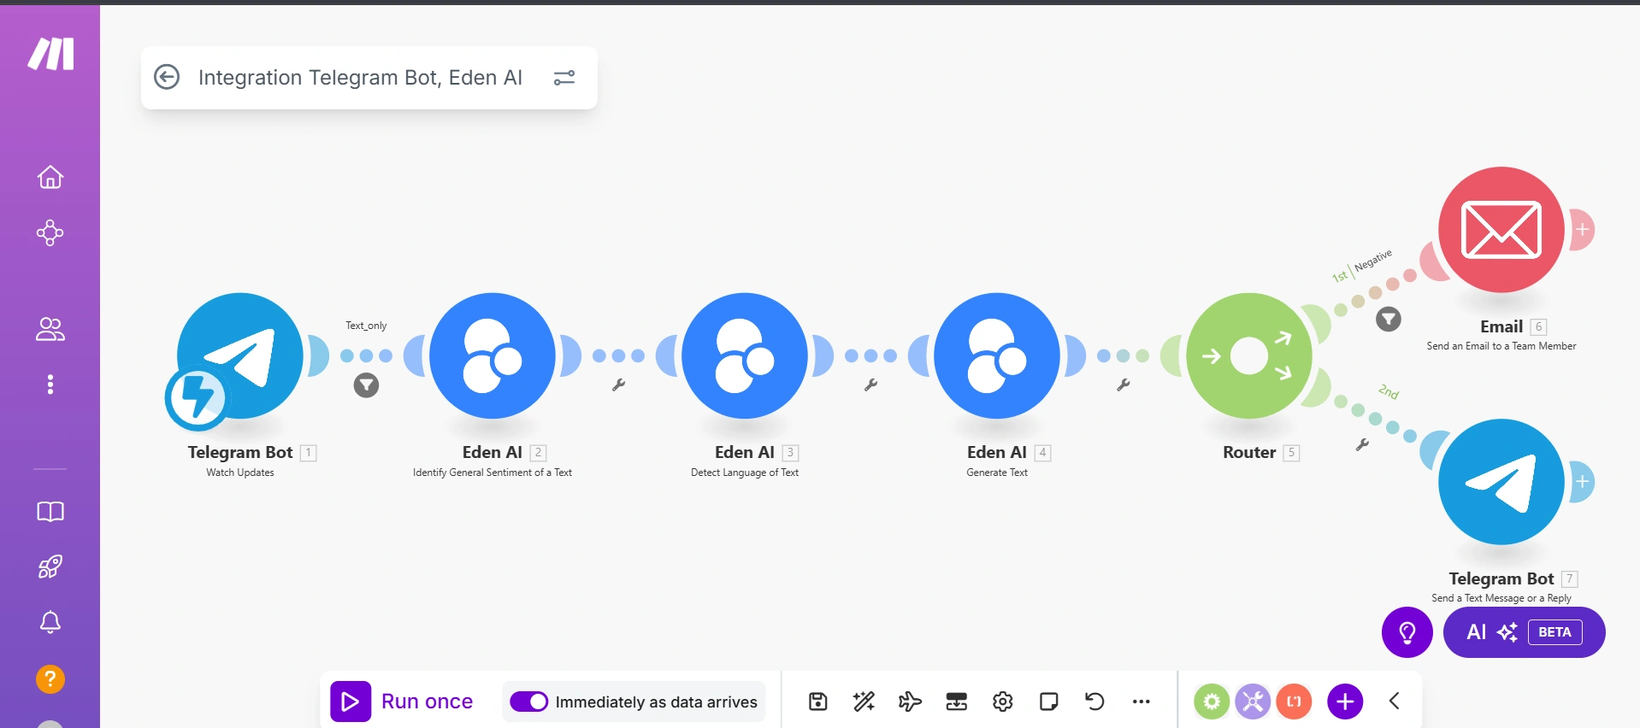Viewport: 1640px width, 728px height.
Task: Select the Email Send an Email module
Action: pos(1501,230)
